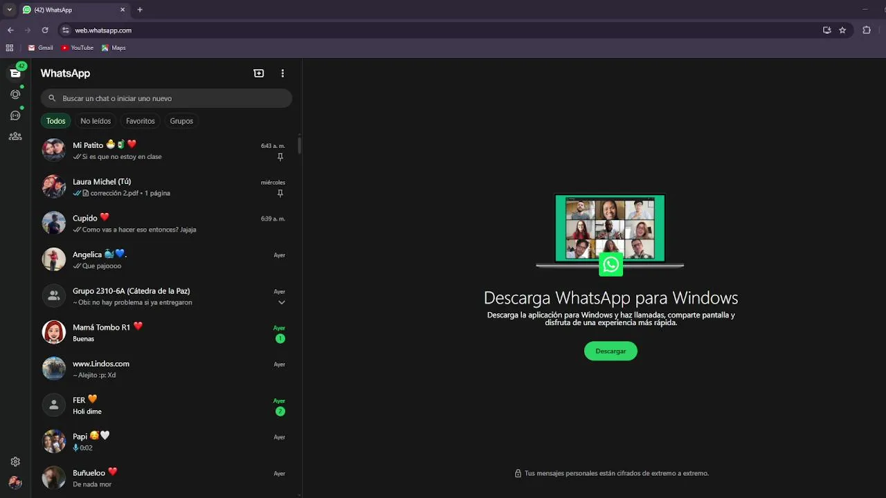Select the Grupos filter tab
Viewport: 886px width, 498px height.
pyautogui.click(x=181, y=121)
